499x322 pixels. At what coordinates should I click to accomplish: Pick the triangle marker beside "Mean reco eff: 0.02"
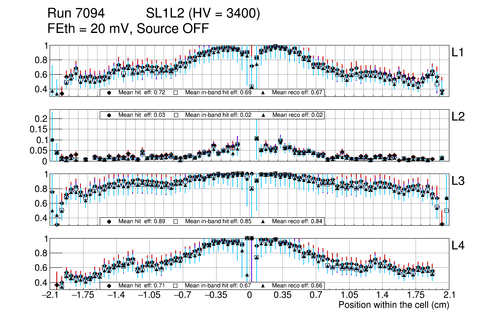coord(263,115)
